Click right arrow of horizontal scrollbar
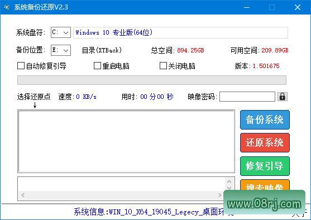Viewport: 311px width, 220px height. [219, 195]
